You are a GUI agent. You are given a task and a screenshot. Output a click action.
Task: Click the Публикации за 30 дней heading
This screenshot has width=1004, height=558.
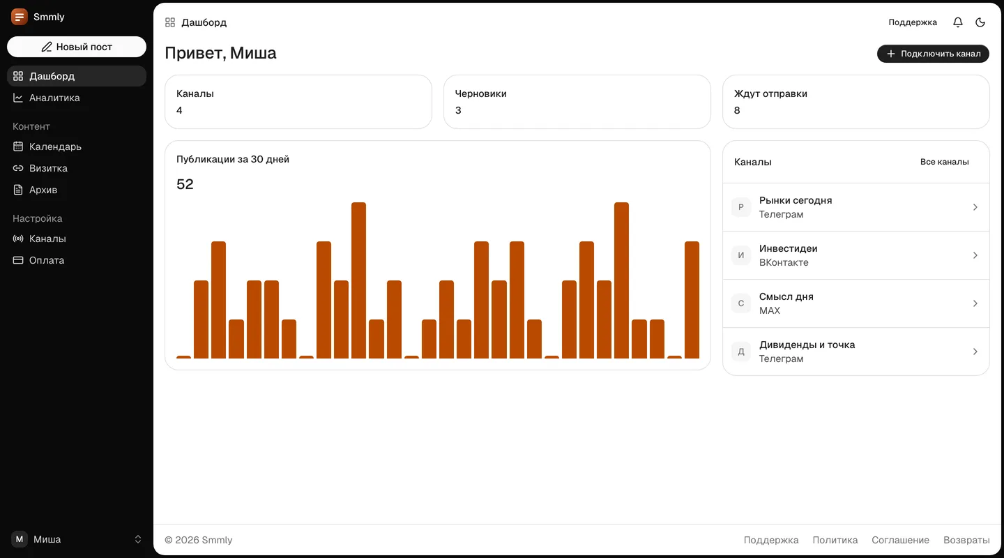click(x=233, y=159)
